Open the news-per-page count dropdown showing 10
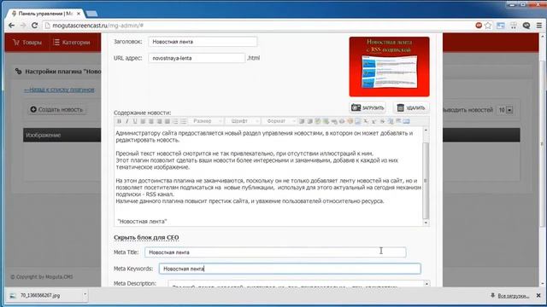Image resolution: width=547 pixels, height=307 pixels. click(x=505, y=110)
